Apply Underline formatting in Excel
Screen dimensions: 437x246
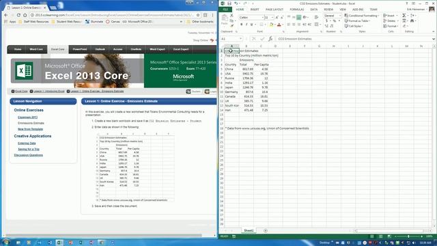251,25
